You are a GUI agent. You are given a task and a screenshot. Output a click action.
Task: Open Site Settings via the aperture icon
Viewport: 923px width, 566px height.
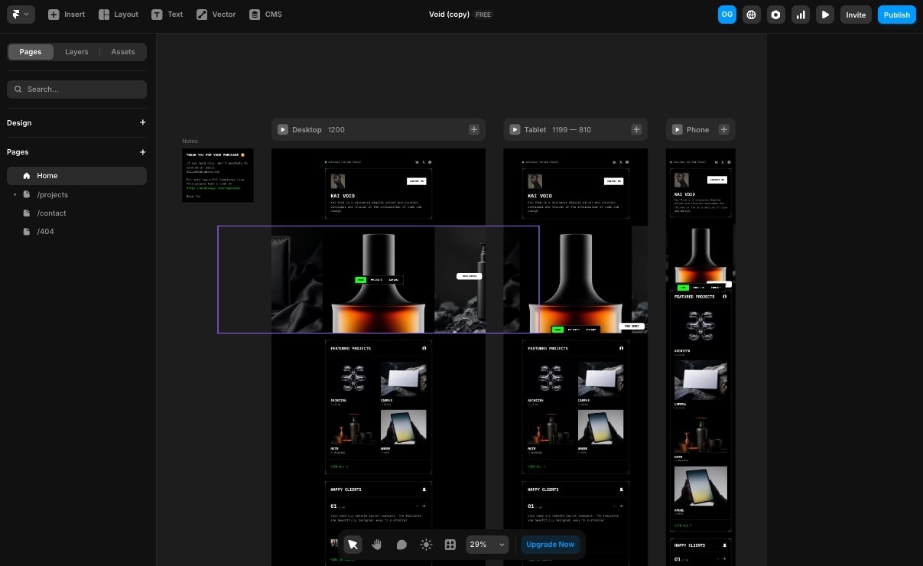pos(776,15)
